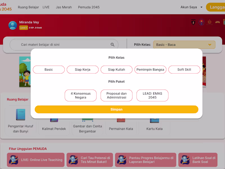Click the mascot icon on the Latihan Soal banner

tap(185, 160)
